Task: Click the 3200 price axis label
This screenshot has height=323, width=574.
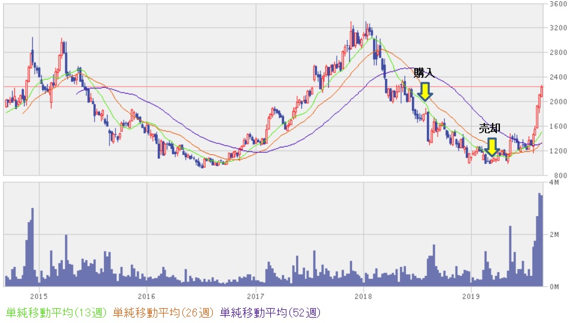Action: point(558,28)
